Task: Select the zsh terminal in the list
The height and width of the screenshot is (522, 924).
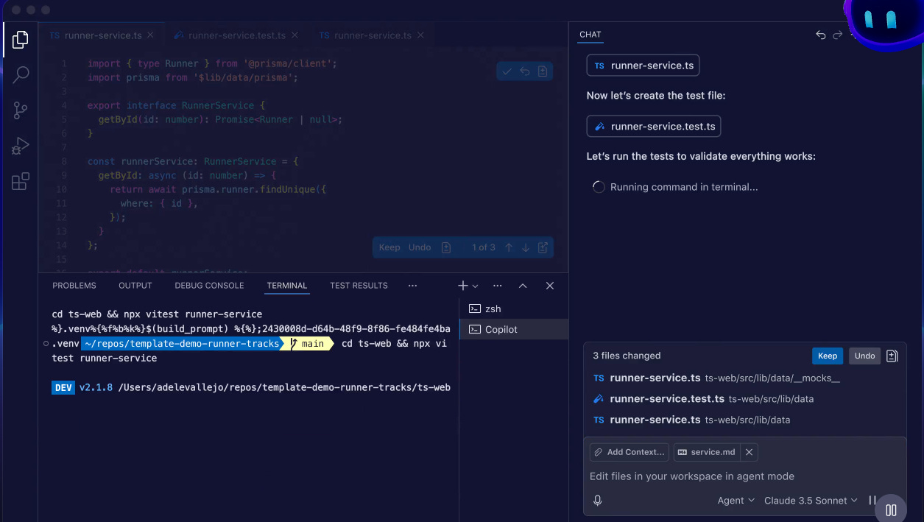Action: [x=492, y=308]
